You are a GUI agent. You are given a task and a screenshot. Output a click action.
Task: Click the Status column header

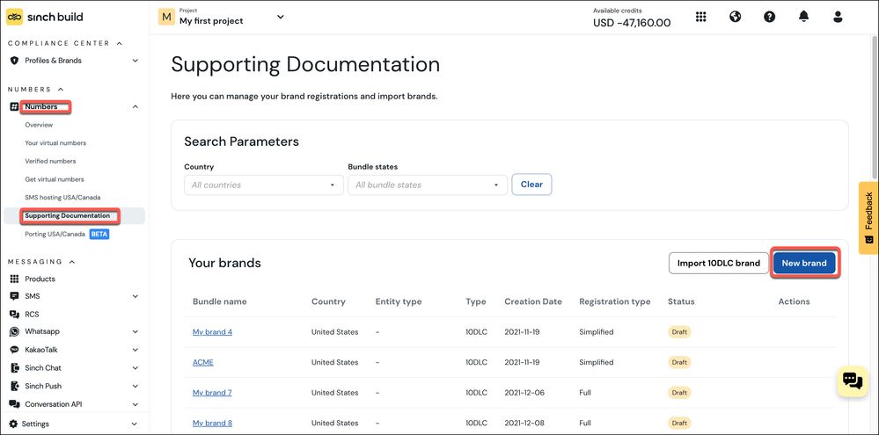[x=681, y=301]
